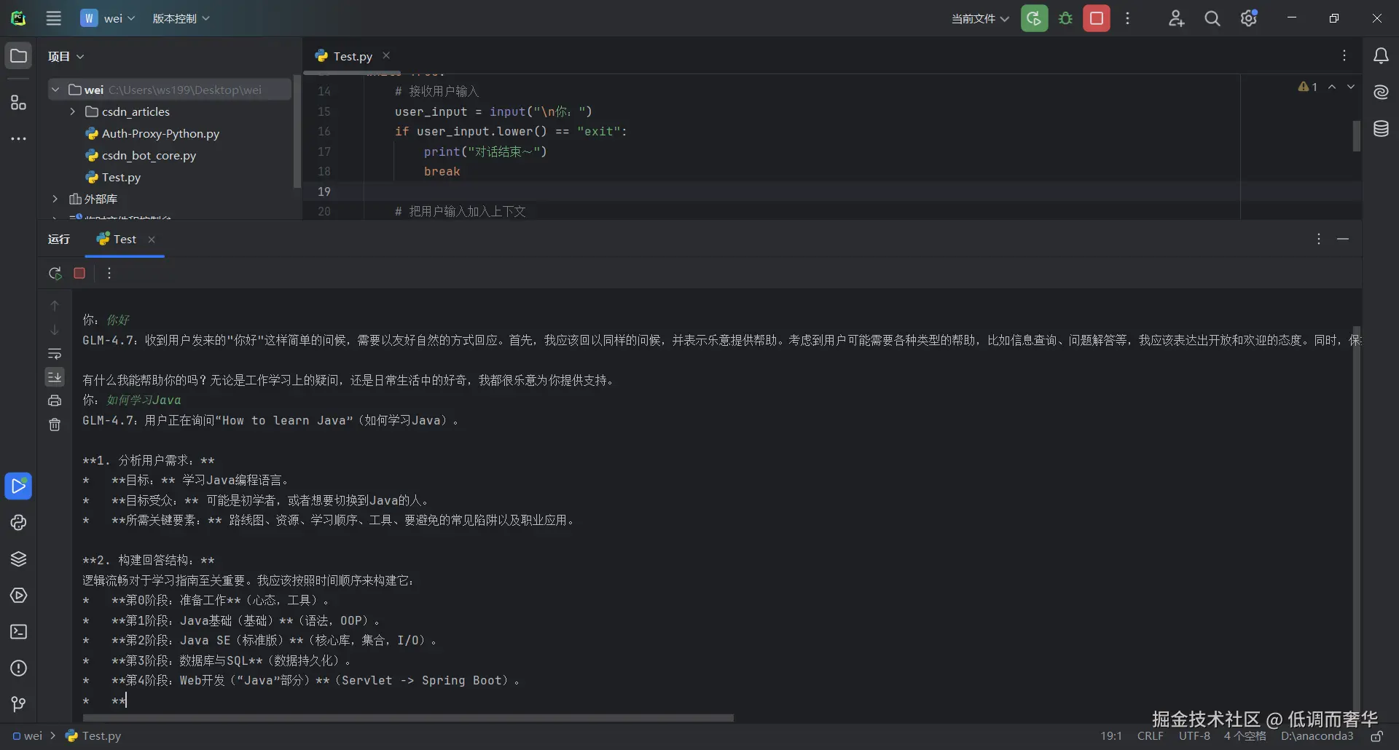Click the console horizontal scrollbar
1399x750 pixels.
(x=408, y=718)
